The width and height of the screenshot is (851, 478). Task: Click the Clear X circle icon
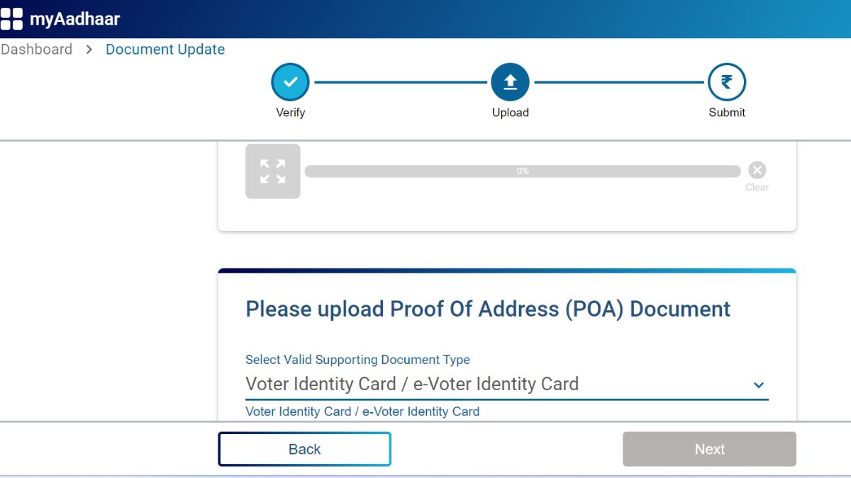[757, 171]
